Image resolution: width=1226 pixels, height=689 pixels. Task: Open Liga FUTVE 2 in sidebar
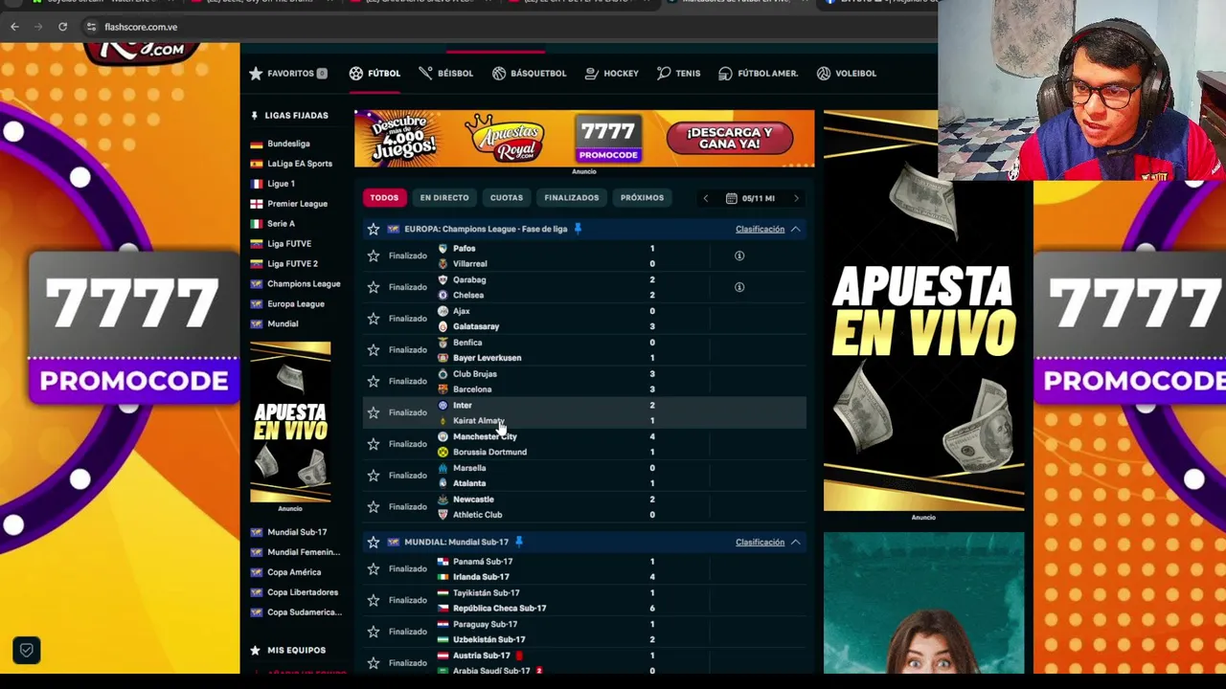click(x=292, y=264)
